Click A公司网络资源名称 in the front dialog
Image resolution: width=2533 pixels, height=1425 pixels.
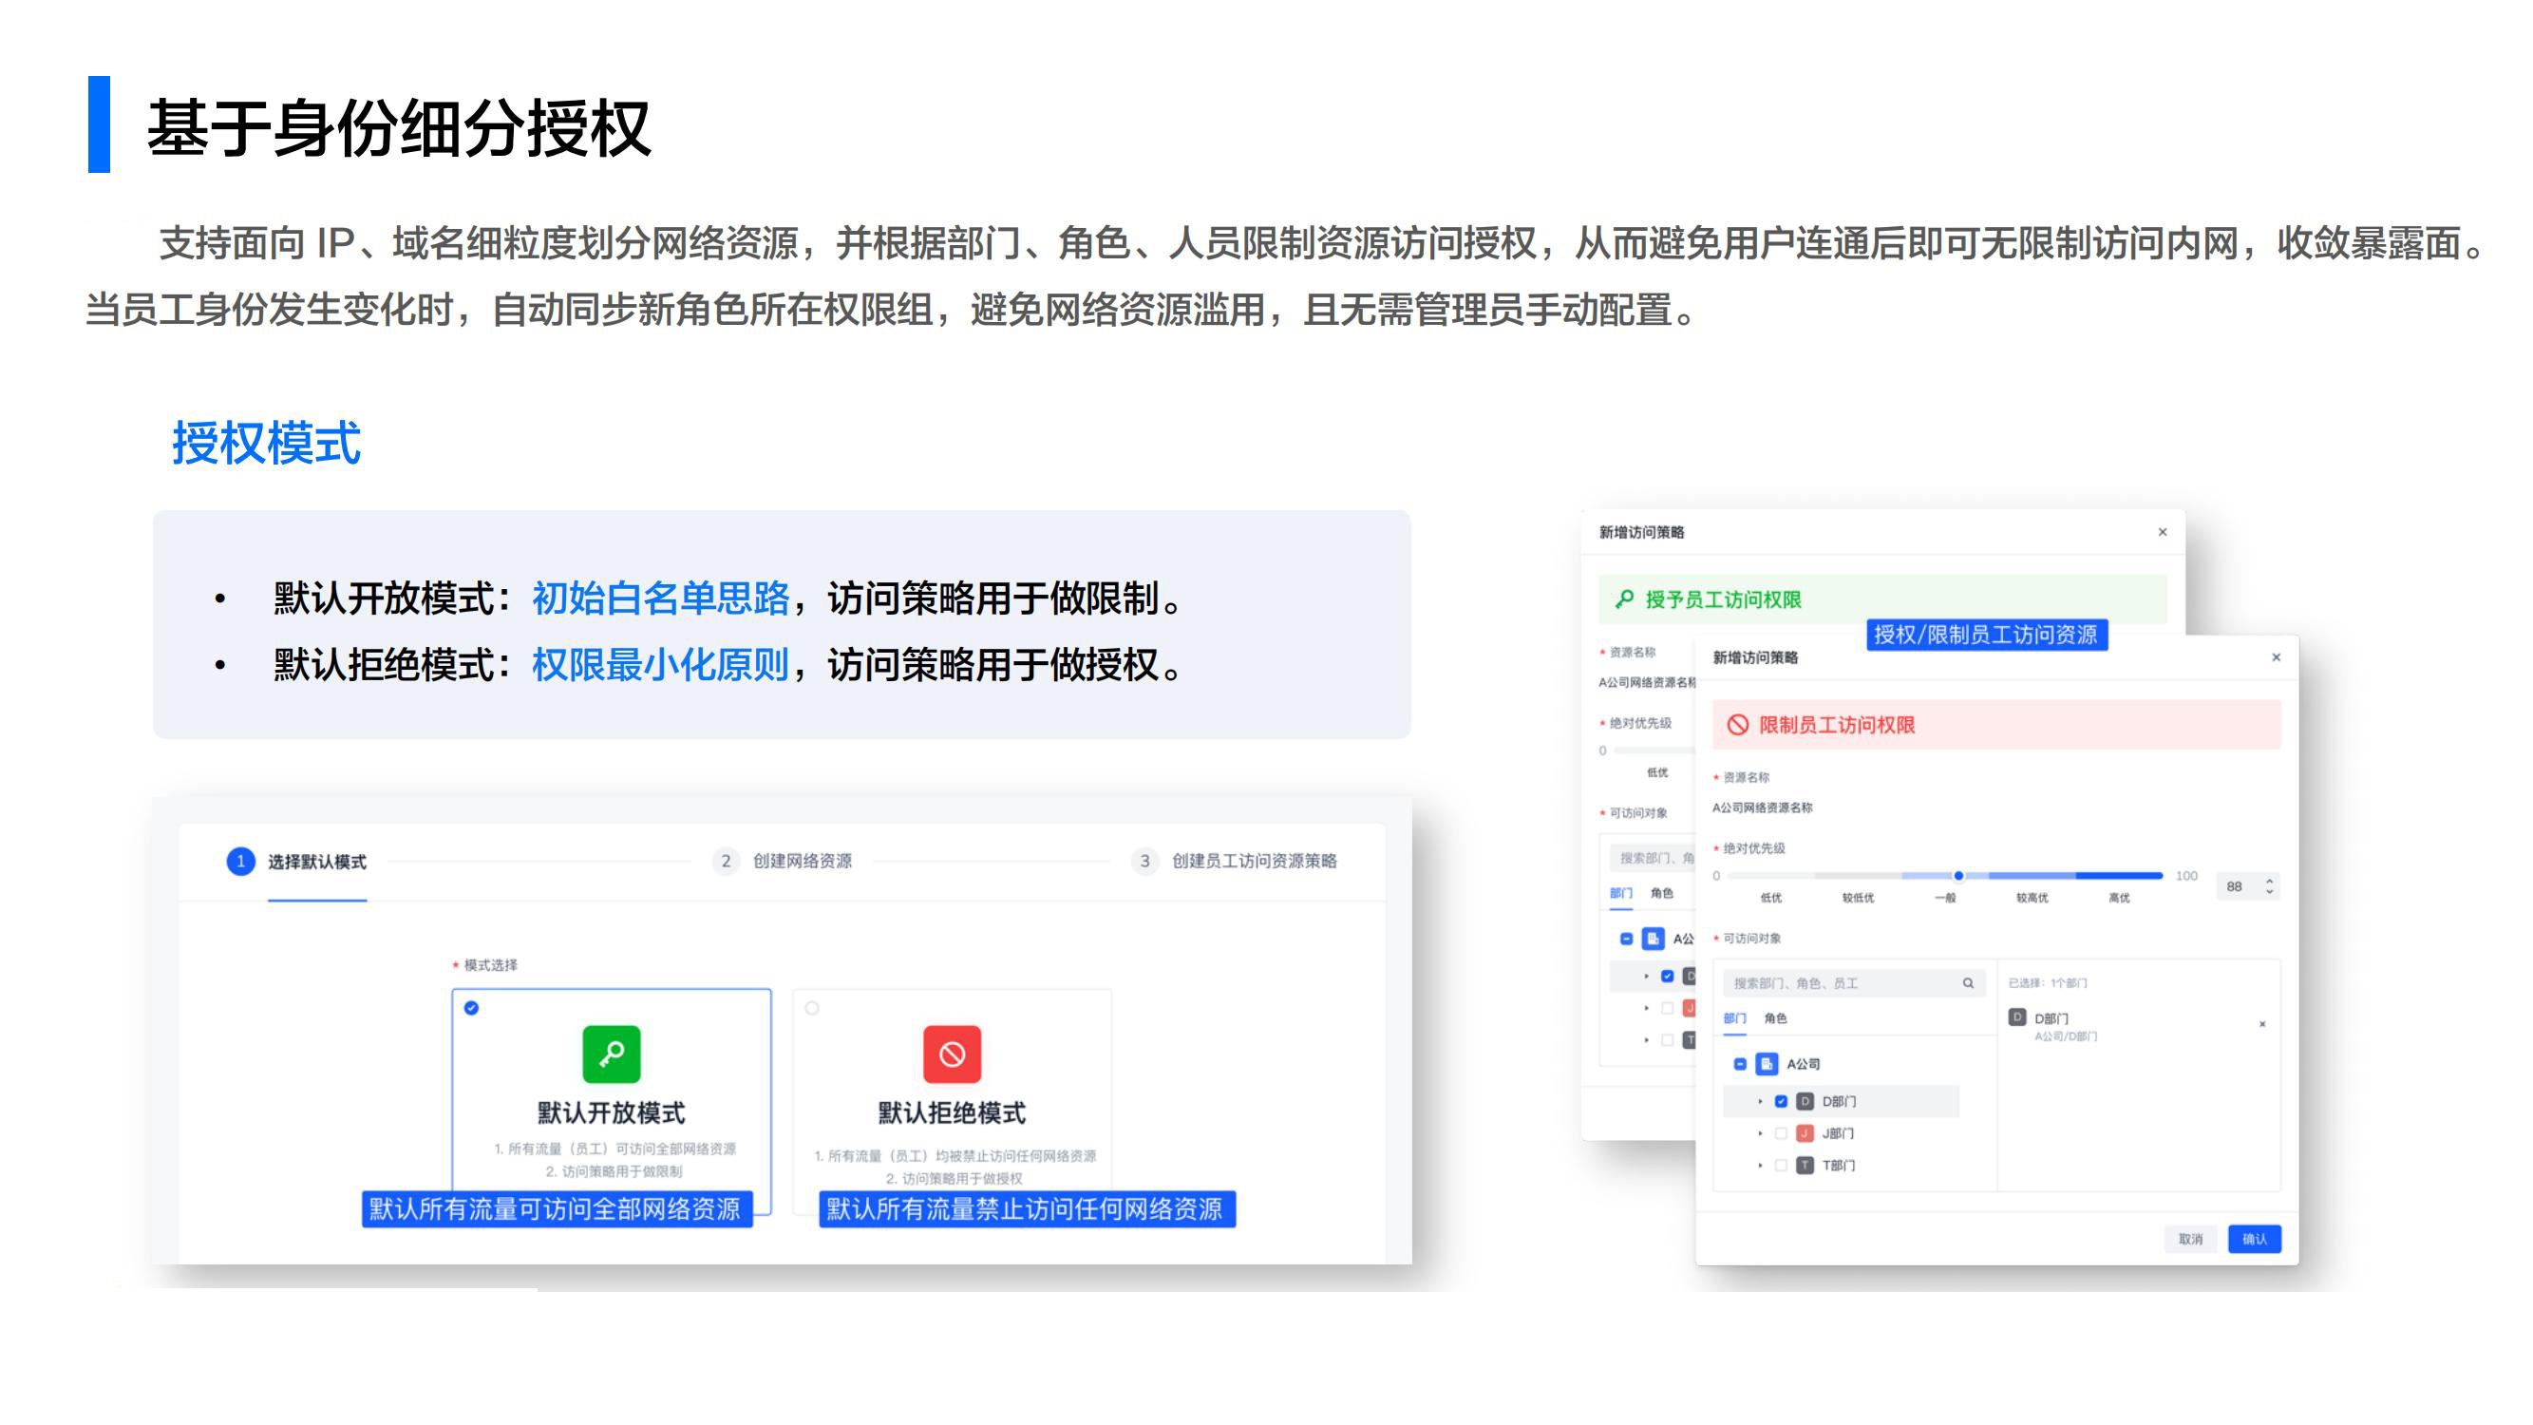click(x=1762, y=807)
